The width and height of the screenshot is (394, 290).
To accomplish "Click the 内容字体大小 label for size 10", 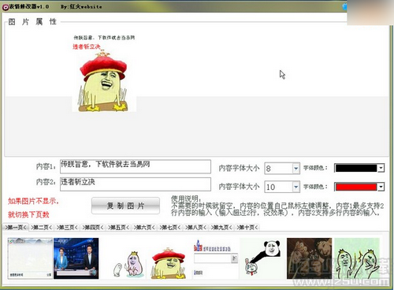I will coord(239,187).
